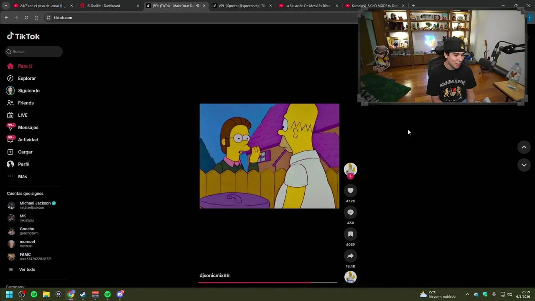Click the microphone tray icon

[494, 294]
